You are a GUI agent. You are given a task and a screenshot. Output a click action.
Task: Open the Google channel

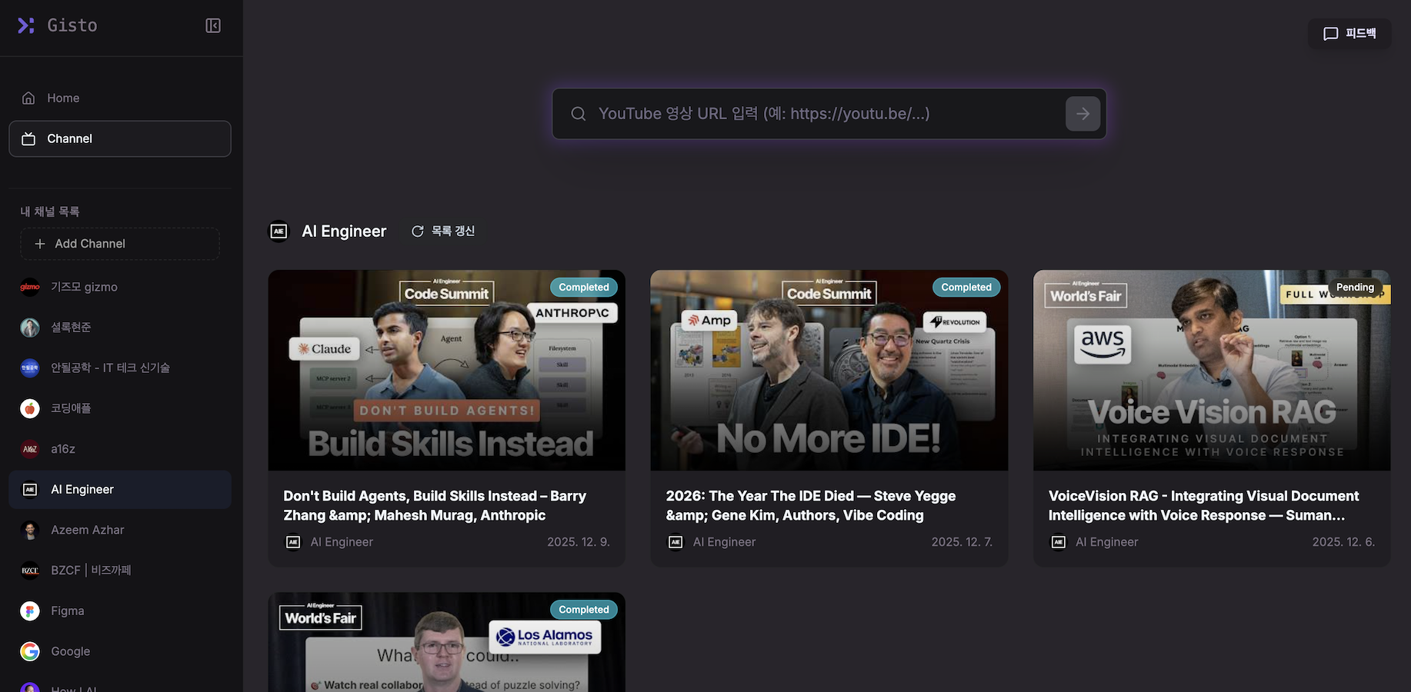coord(120,651)
